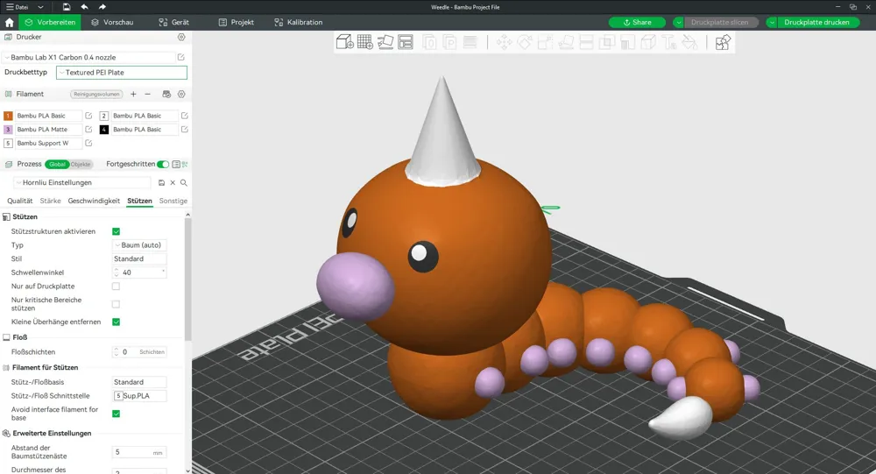Switch process scope to Objekte
Image resolution: width=876 pixels, height=474 pixels.
(x=81, y=165)
